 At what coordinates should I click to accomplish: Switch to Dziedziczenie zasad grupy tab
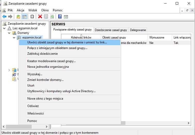(111, 30)
